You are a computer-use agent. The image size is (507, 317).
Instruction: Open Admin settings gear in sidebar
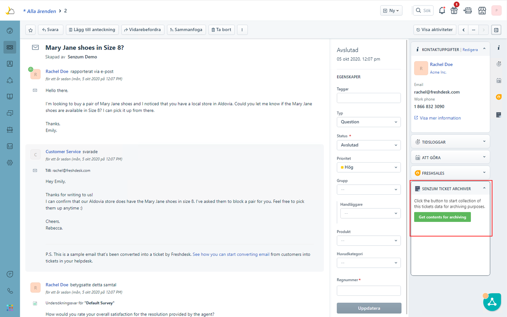pos(10,163)
